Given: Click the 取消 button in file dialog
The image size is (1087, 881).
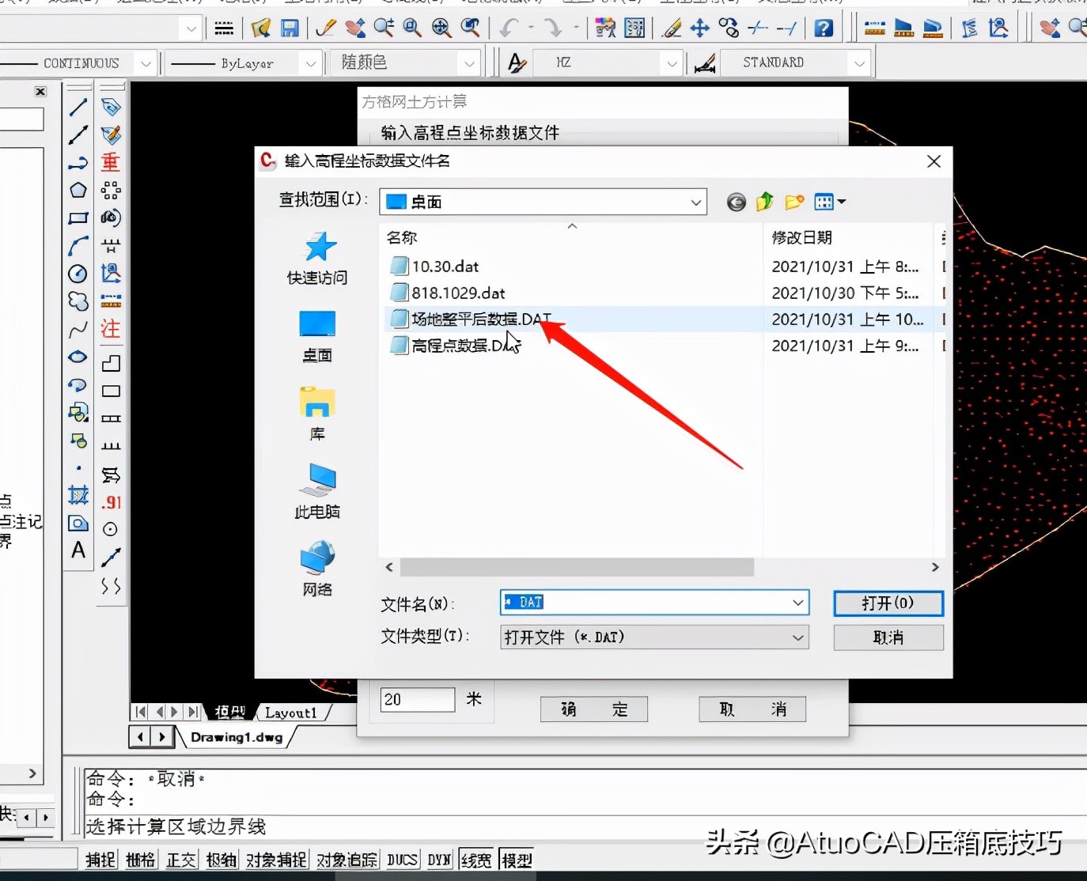Looking at the screenshot, I should point(888,637).
